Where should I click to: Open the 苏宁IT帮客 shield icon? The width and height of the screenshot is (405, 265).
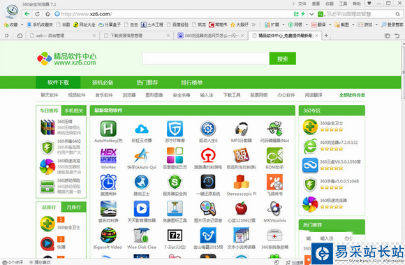[x=175, y=129]
